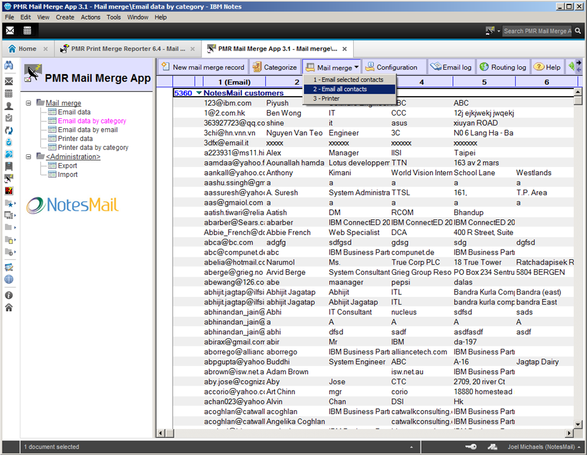Collapse the Administration tree folder
This screenshot has width=587, height=455.
29,157
